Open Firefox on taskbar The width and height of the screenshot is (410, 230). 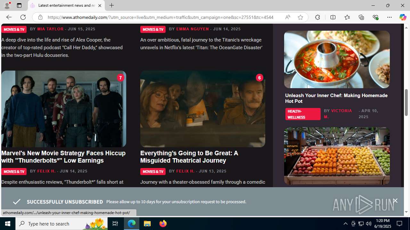[x=163, y=224]
